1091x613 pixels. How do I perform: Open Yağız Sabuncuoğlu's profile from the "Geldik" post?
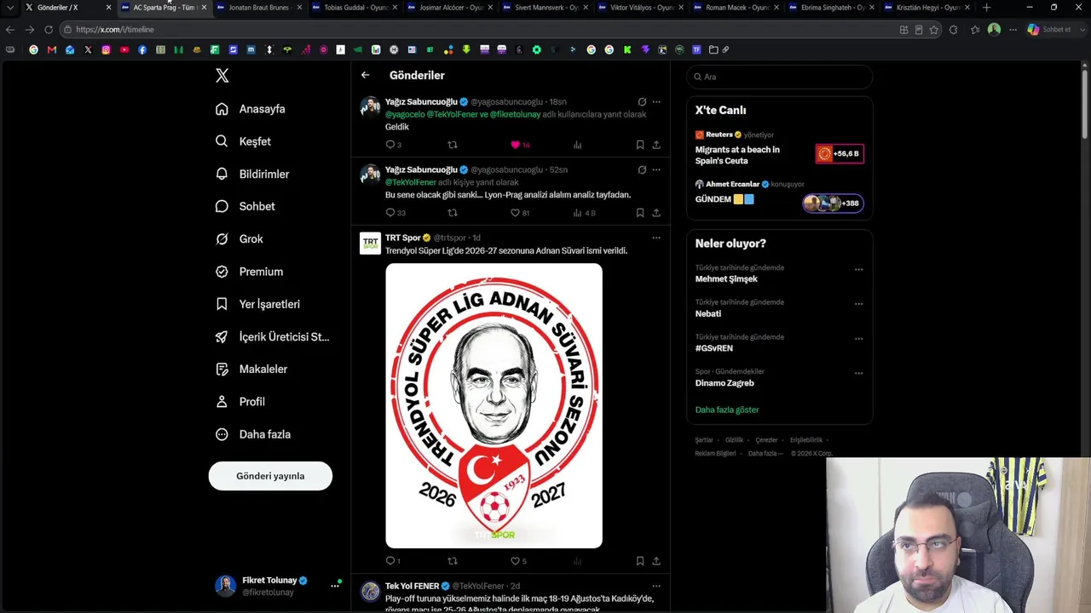421,101
